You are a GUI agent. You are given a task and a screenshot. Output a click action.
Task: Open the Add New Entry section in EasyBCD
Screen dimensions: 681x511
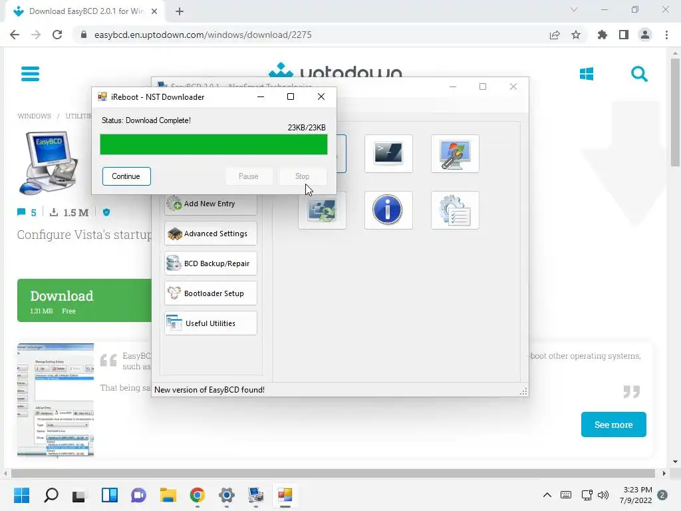pyautogui.click(x=211, y=204)
